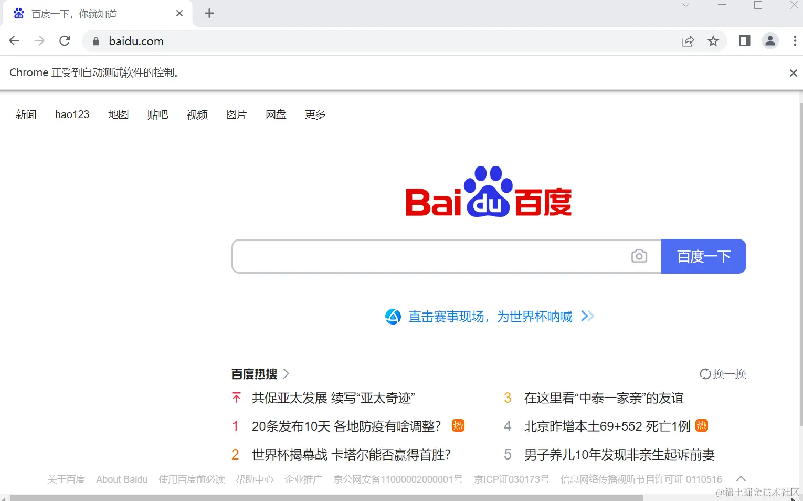Click the top-pinned arrow icon in hot search
Viewport: 803px width, 501px height.
[x=236, y=398]
